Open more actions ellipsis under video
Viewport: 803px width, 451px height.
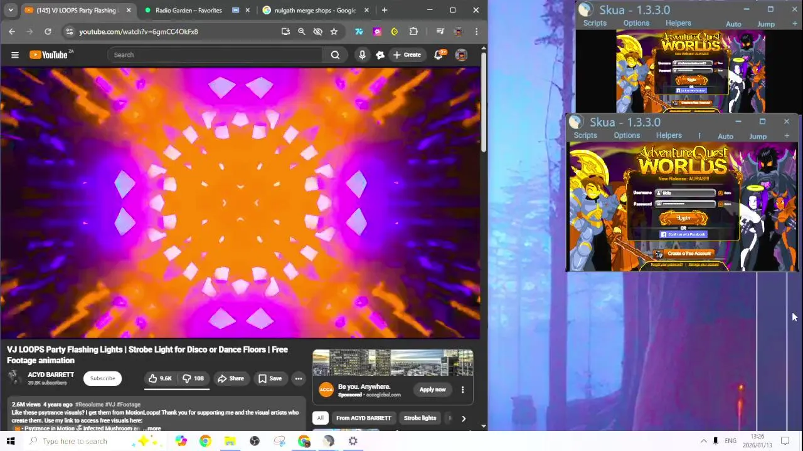pos(299,378)
